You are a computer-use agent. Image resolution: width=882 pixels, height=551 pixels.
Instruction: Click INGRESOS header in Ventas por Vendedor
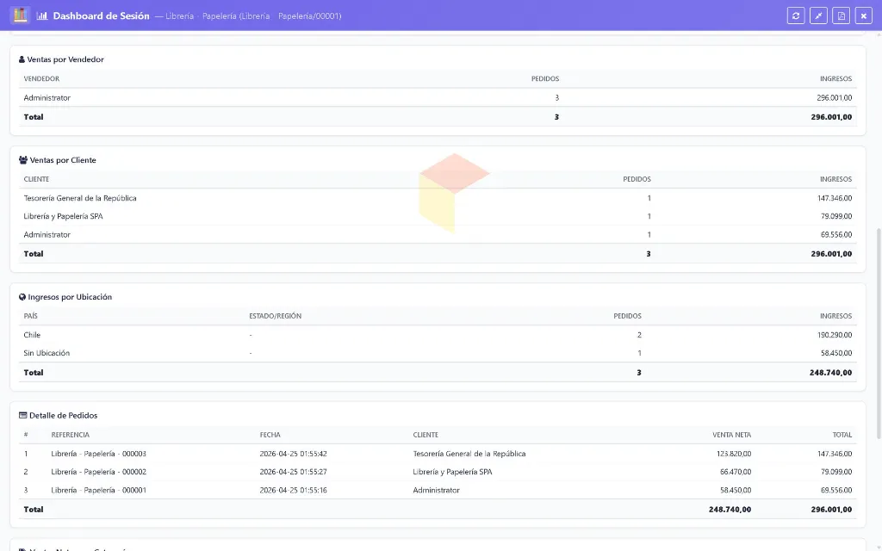pyautogui.click(x=835, y=78)
